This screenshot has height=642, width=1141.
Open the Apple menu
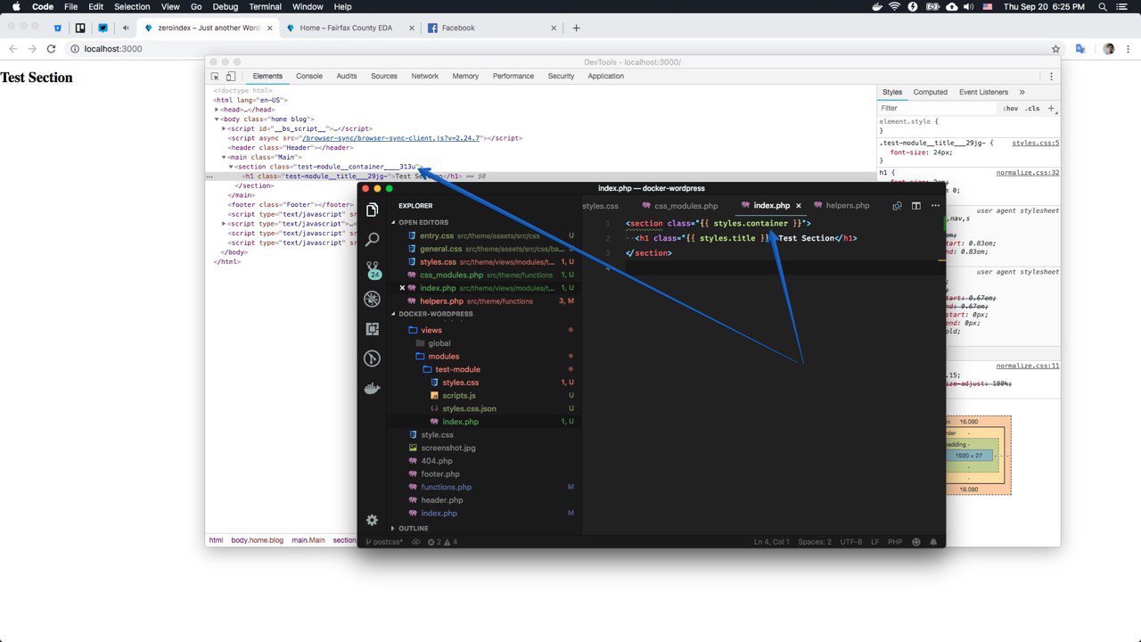point(15,6)
